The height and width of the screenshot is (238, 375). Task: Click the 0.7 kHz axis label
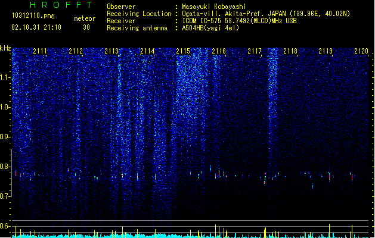click(5, 196)
